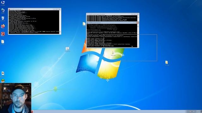This screenshot has width=202, height=113.
Task: Select the magnifier icon on desktop center
Action: pos(67,49)
